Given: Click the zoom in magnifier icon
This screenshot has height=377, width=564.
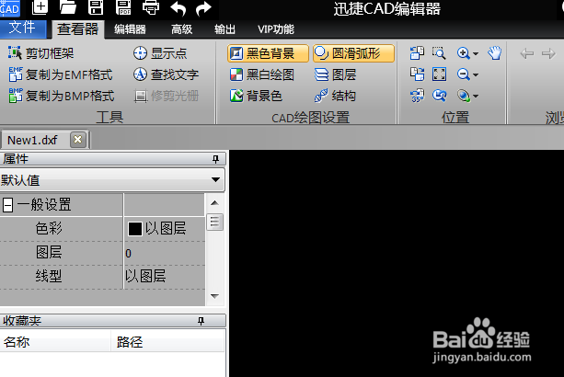Looking at the screenshot, I should 464,53.
